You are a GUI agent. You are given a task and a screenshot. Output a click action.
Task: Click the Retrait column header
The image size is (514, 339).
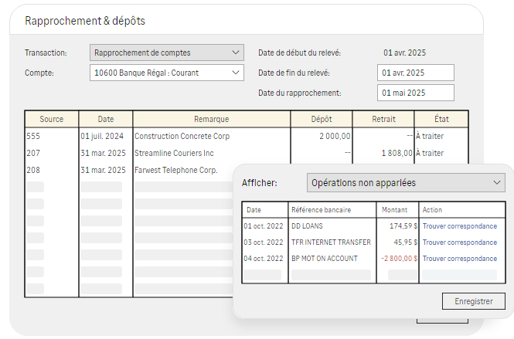(x=383, y=119)
